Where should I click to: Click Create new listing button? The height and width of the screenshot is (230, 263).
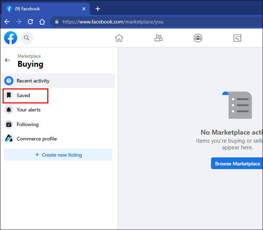pos(58,155)
